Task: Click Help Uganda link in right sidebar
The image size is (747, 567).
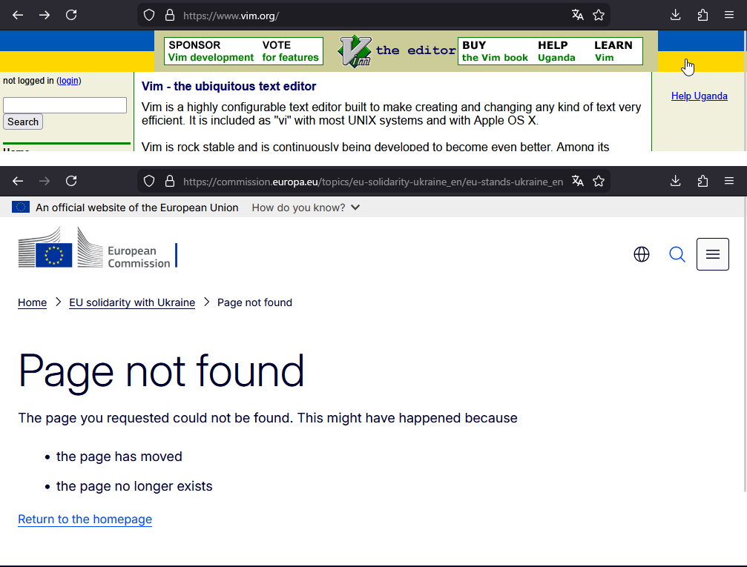Action: (699, 96)
